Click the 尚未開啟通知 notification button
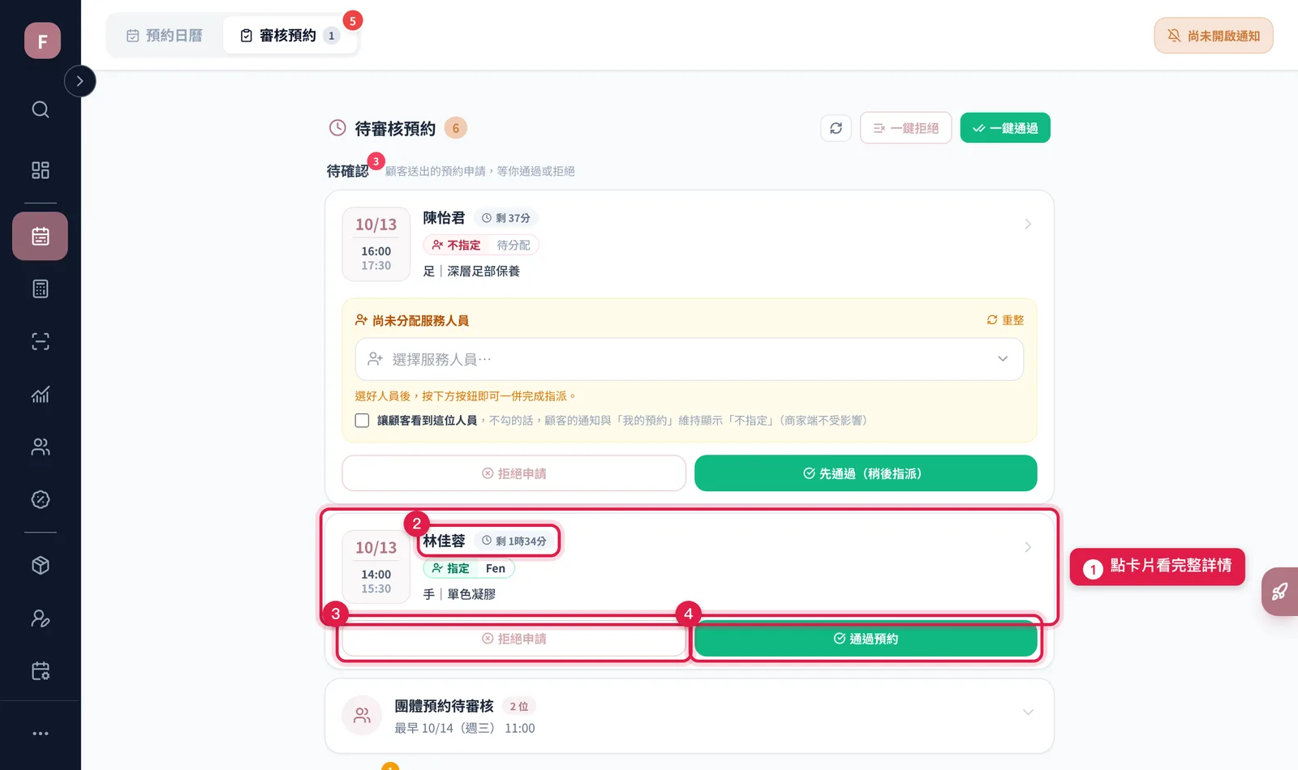 [x=1214, y=36]
